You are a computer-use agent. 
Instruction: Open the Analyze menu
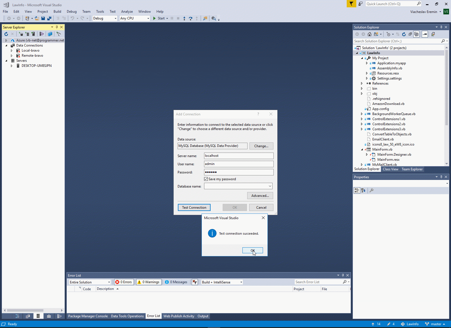pos(127,12)
